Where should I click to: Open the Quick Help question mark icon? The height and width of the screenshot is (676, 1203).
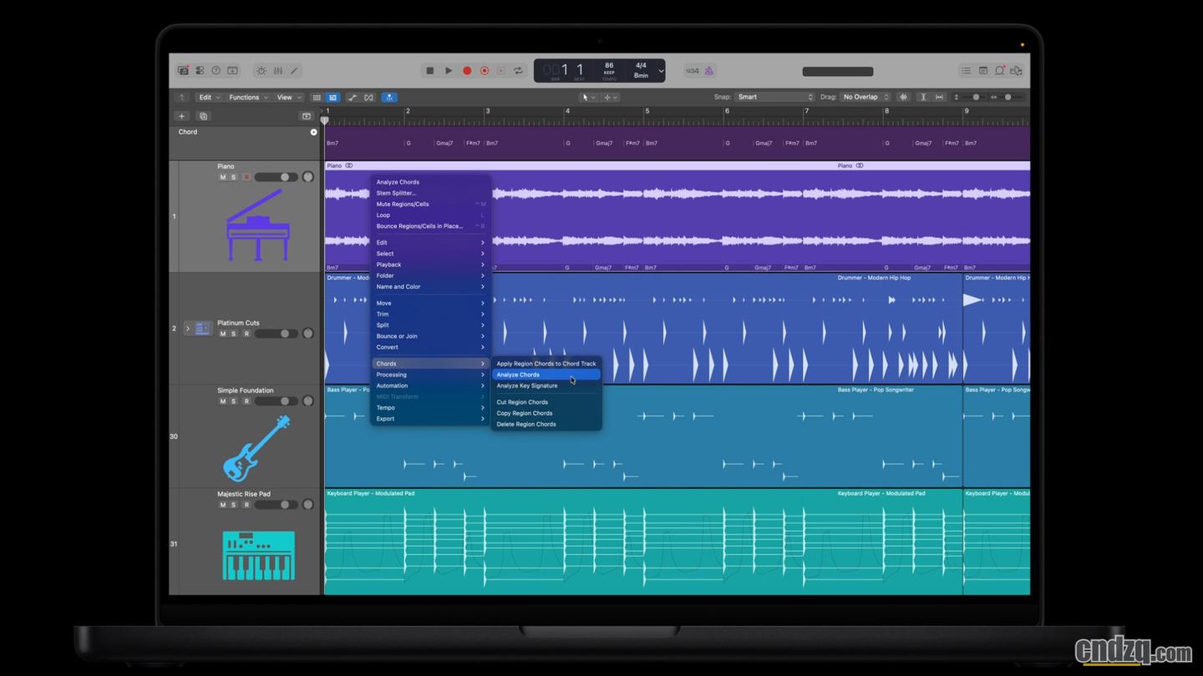[216, 71]
